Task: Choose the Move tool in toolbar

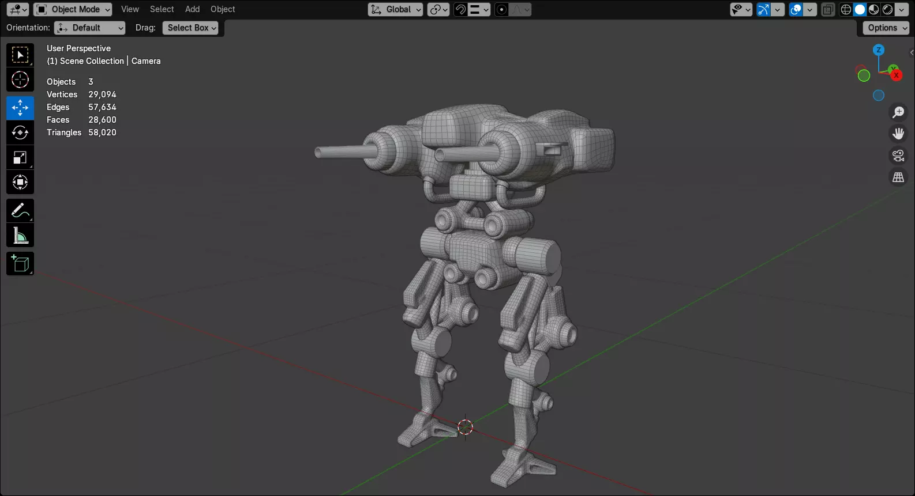Action: point(20,108)
